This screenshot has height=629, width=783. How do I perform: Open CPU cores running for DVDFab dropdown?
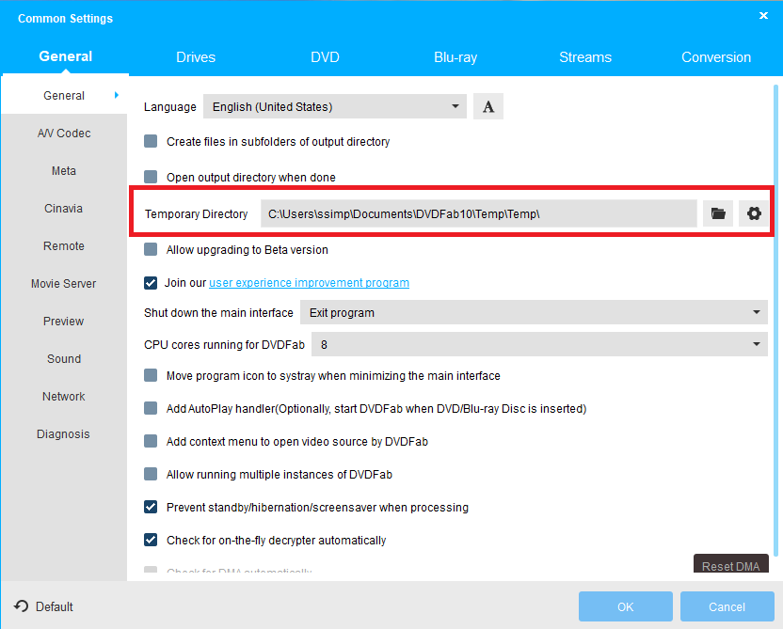coord(539,344)
